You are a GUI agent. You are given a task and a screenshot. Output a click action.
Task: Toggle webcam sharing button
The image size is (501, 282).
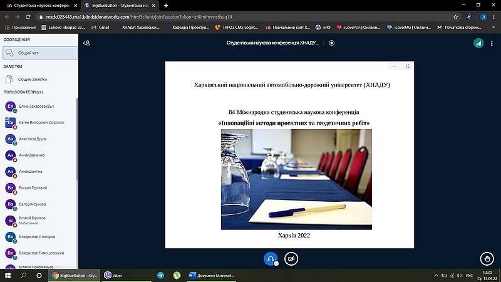pos(291,259)
